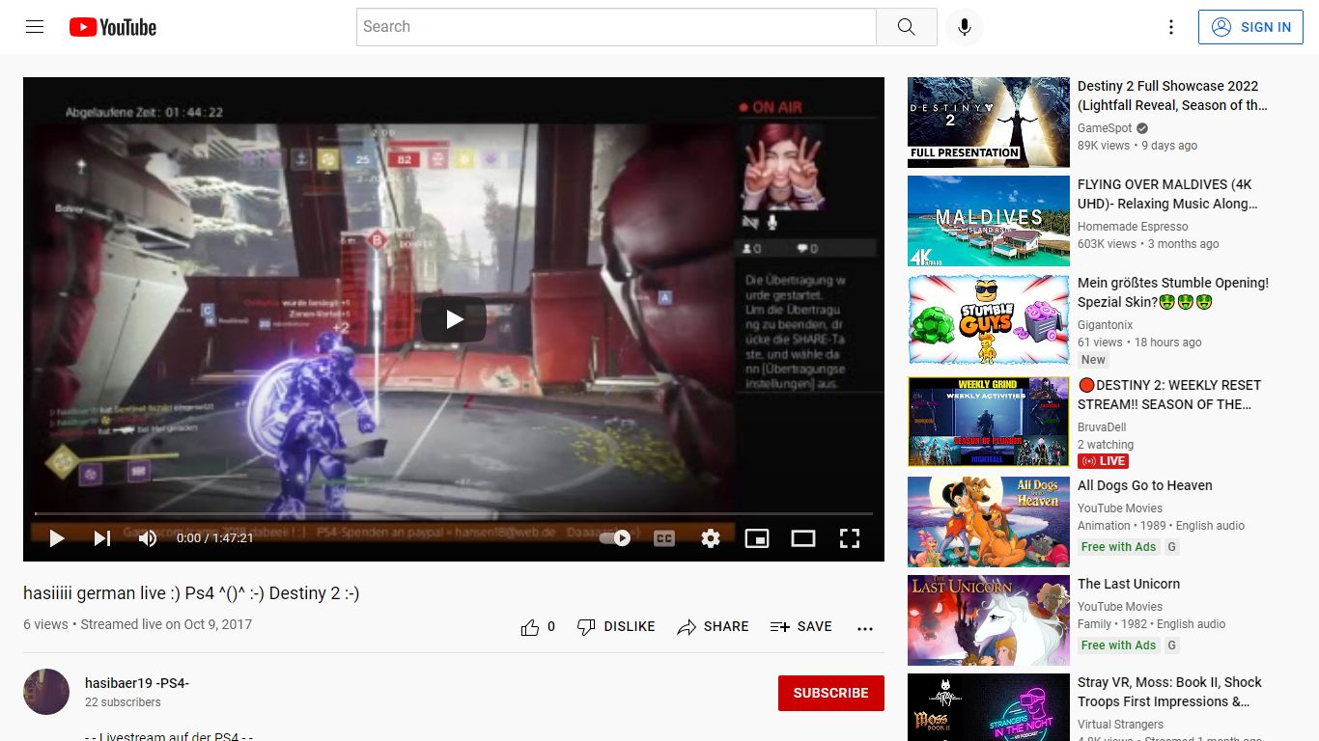Open All Dogs Go to Heaven title
Screen dimensions: 1319x741
coord(1145,485)
